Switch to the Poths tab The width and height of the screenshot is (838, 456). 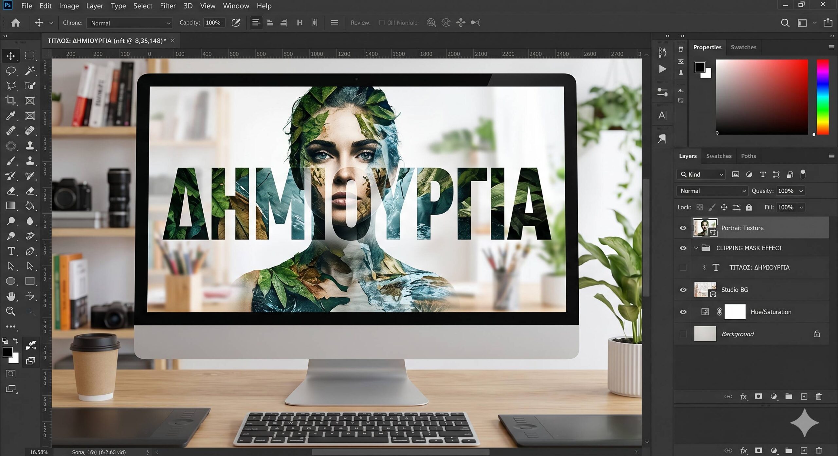748,156
